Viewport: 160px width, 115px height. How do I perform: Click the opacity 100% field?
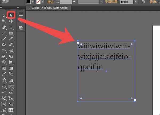[126, 2]
